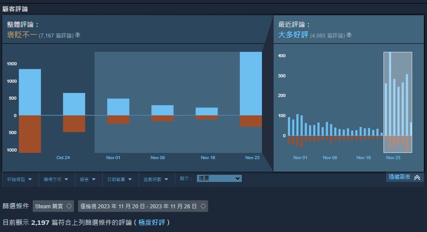This screenshot has width=427, height=232.
Task: Click the Oct 24 positive review bar
Action: (x=74, y=104)
